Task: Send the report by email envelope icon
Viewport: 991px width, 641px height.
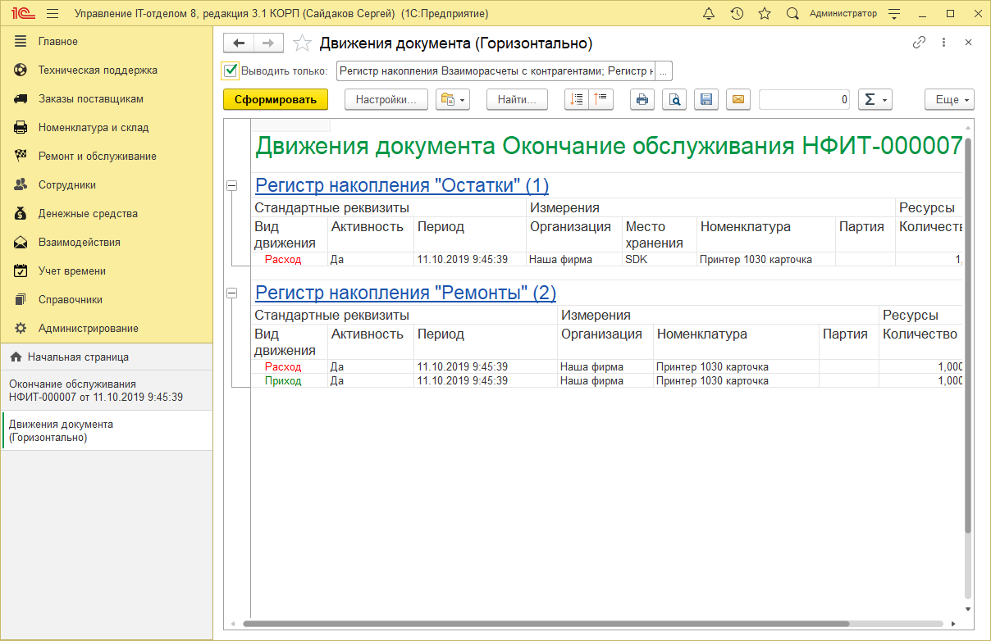Action: (x=738, y=99)
